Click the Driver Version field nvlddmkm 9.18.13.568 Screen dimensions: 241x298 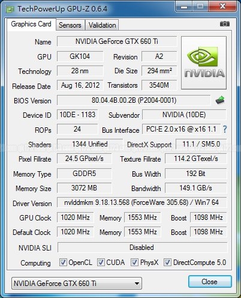point(141,202)
